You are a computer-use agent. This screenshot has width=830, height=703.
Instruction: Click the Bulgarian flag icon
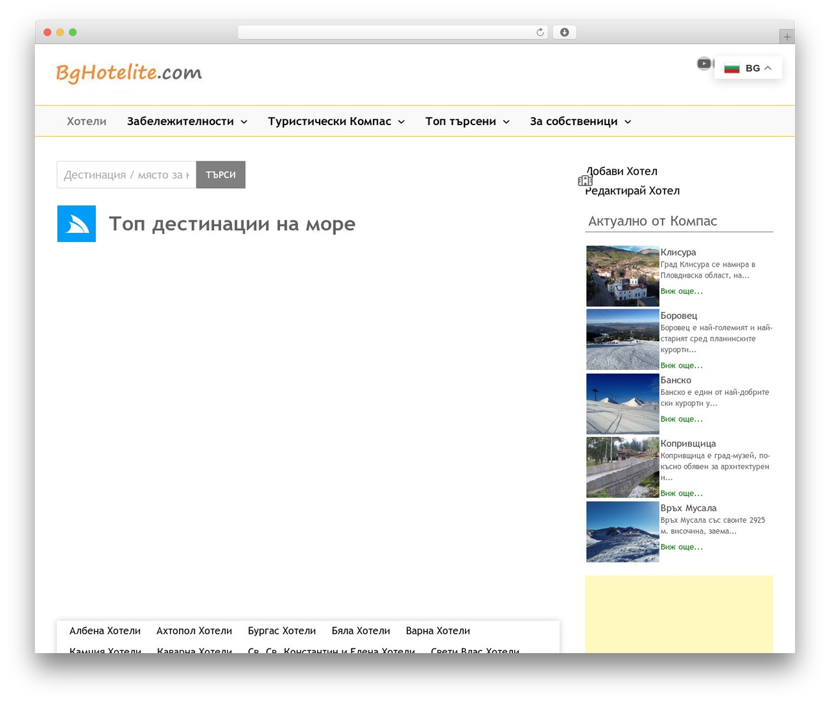(732, 68)
